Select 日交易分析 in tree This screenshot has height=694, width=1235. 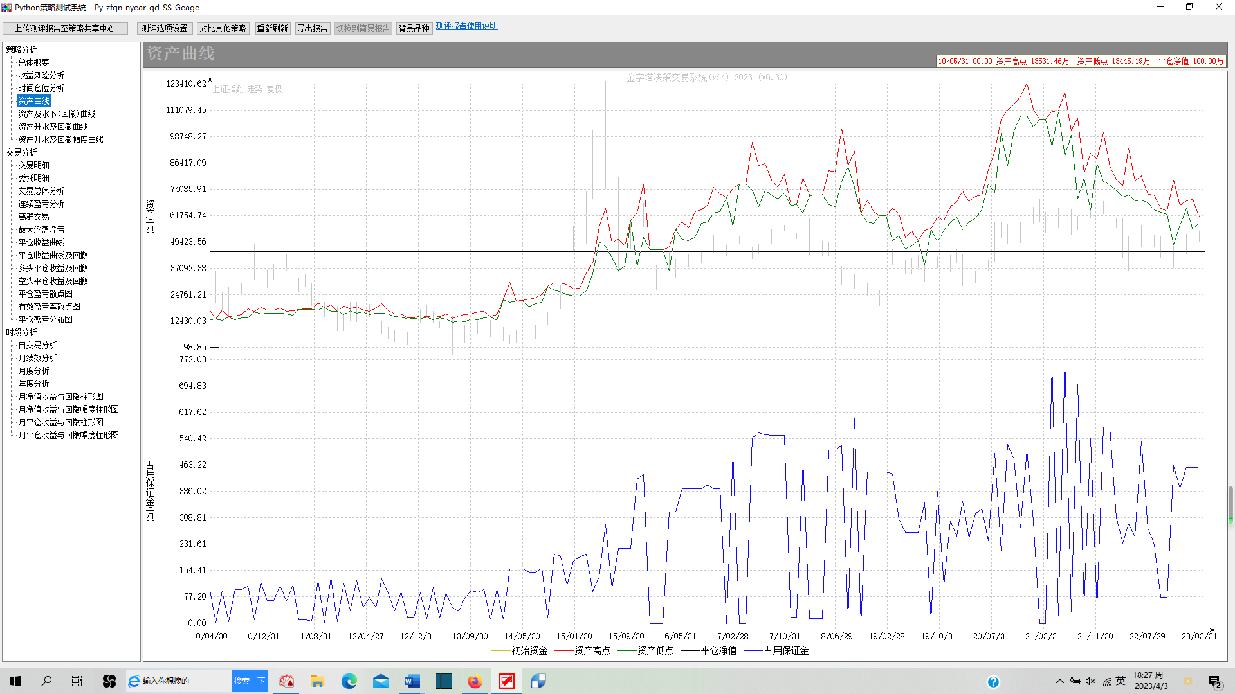click(x=37, y=345)
